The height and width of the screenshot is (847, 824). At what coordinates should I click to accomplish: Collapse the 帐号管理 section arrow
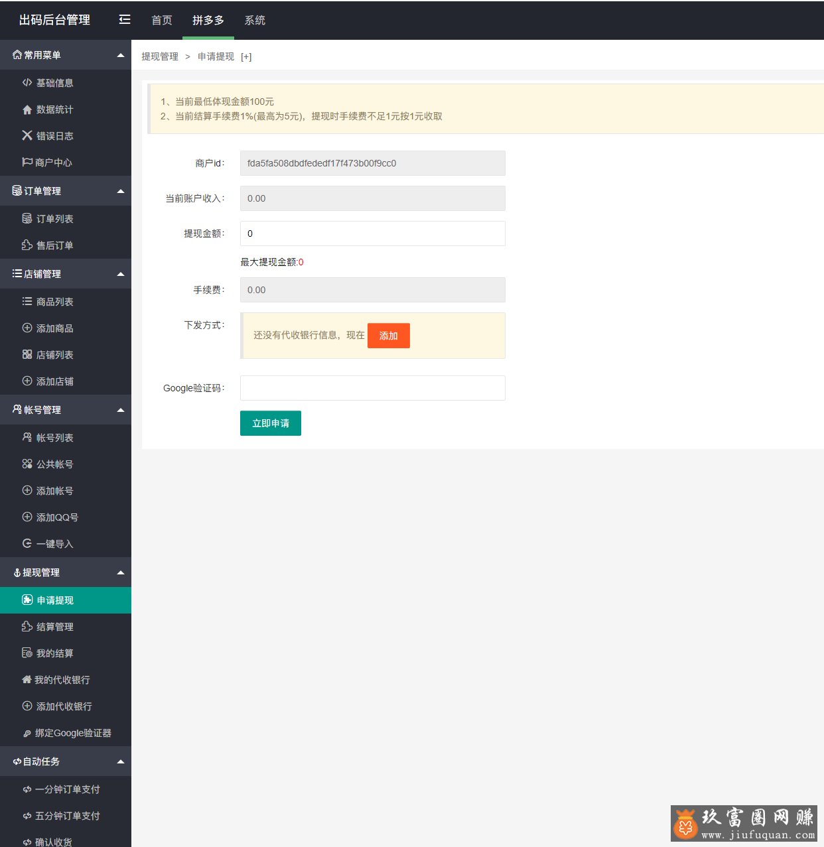[x=121, y=410]
